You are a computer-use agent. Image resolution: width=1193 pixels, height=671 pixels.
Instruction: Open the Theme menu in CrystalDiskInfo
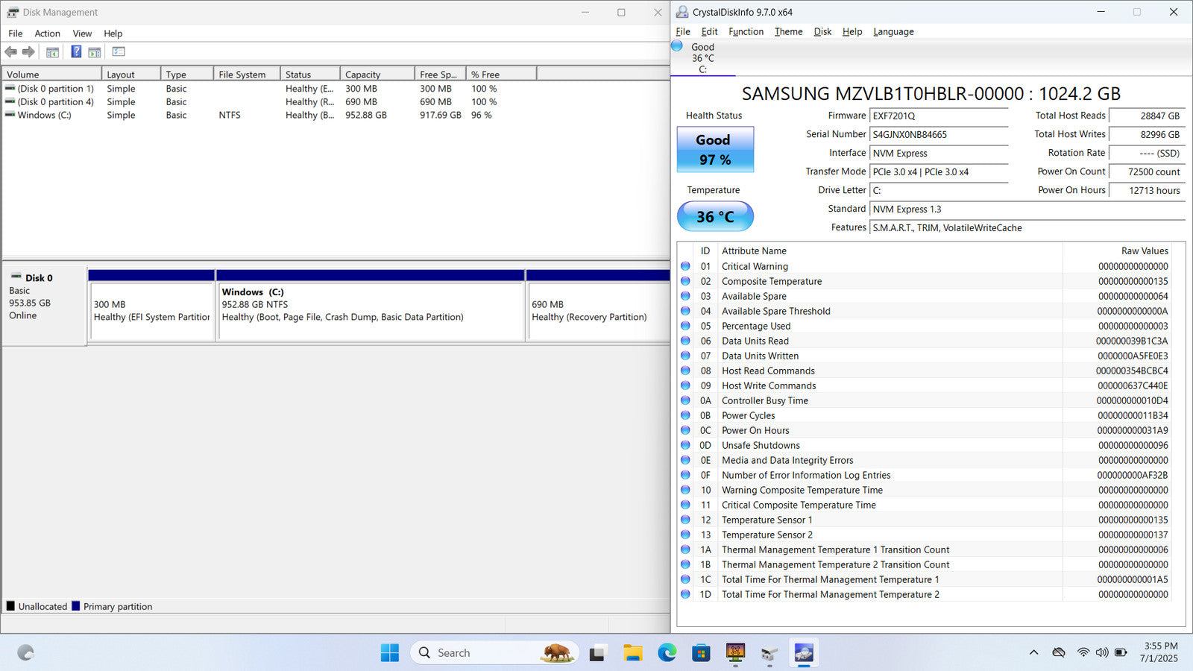coord(788,31)
